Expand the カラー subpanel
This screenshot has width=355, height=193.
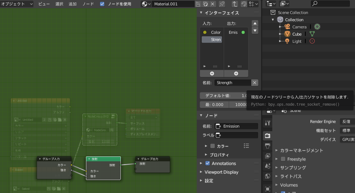pos(206,146)
